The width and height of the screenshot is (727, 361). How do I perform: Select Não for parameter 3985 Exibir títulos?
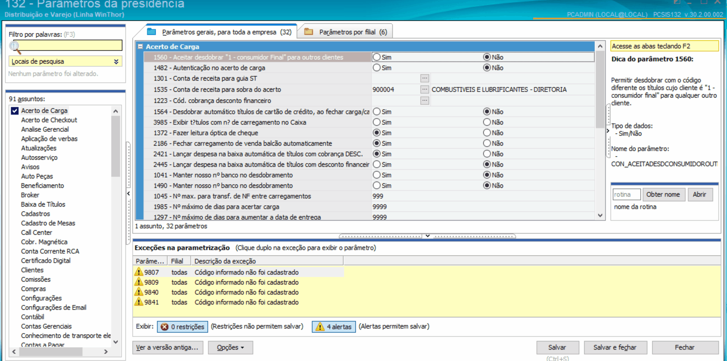click(x=487, y=122)
